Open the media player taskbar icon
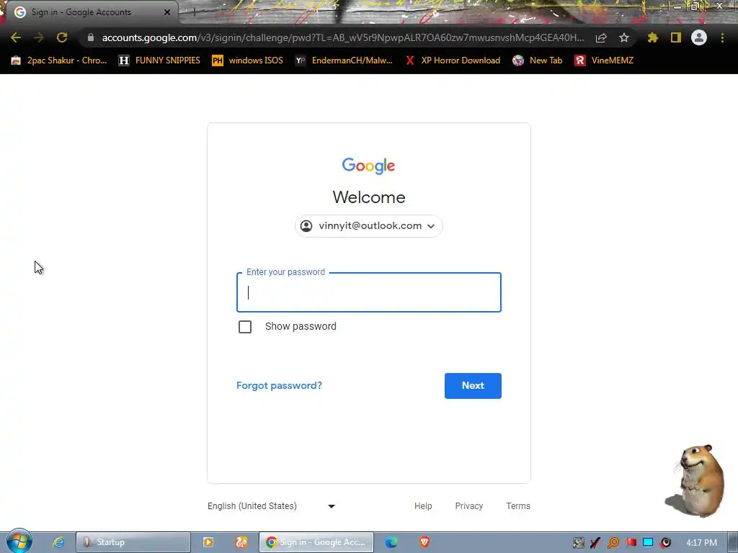Image resolution: width=738 pixels, height=553 pixels. (x=208, y=542)
